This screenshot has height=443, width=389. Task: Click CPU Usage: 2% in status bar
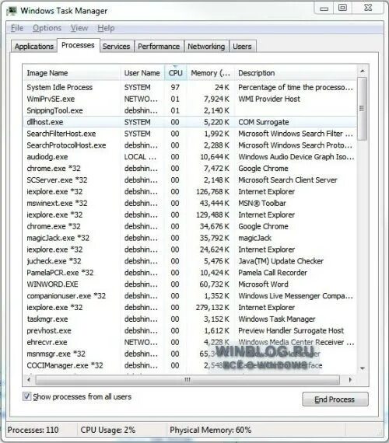pyautogui.click(x=108, y=430)
